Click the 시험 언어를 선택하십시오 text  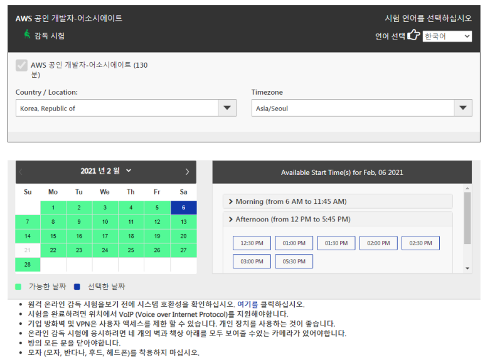429,19
